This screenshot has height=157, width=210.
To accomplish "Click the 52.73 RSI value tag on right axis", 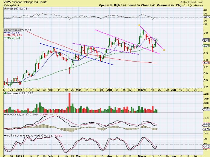I will (206, 17).
